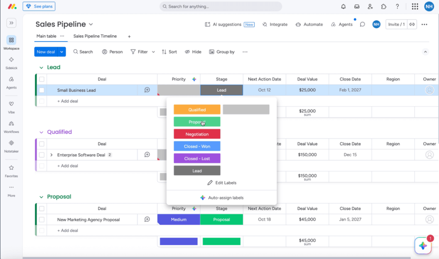
Task: Collapse the Lead group
Action: [41, 67]
